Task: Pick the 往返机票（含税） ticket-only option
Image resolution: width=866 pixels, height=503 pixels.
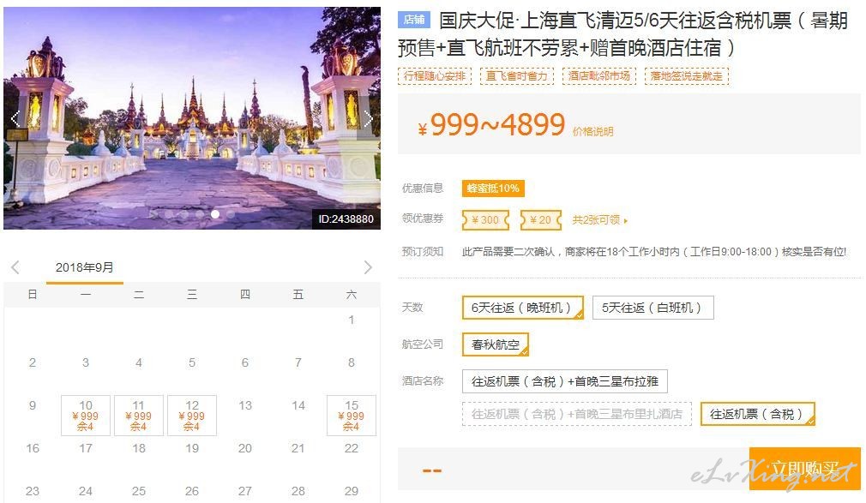Action: click(x=757, y=414)
